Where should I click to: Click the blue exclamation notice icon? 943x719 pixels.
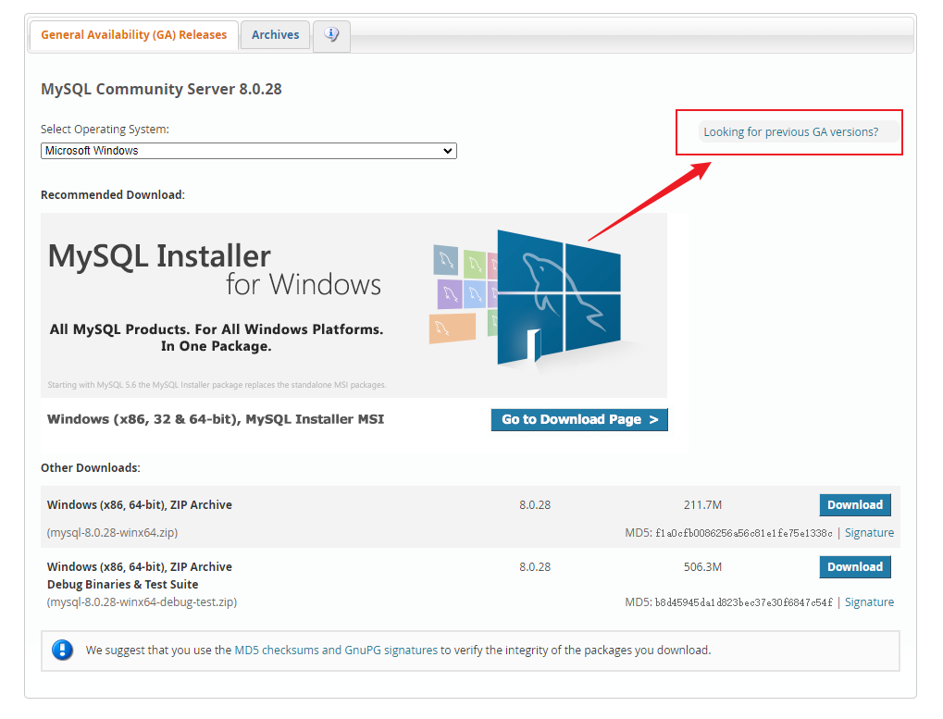pyautogui.click(x=63, y=650)
